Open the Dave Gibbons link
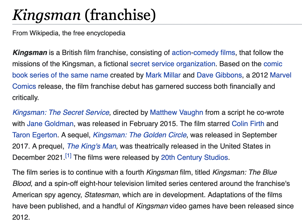 pyautogui.click(x=219, y=75)
